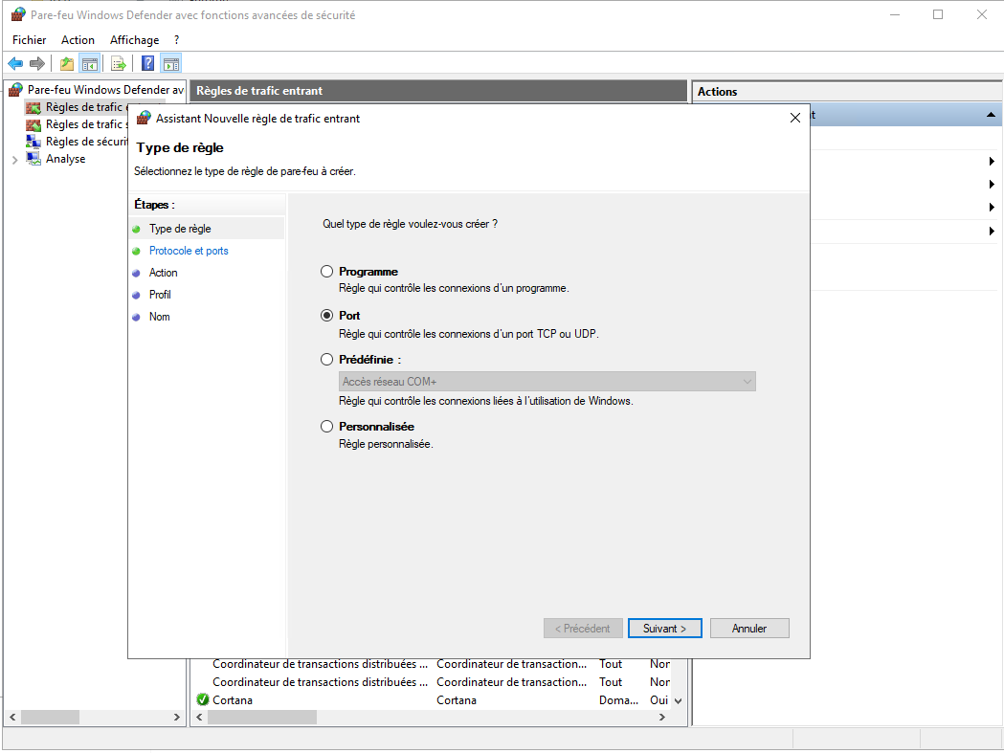Click the Analyse monitor icon in tree
Viewport: 1004px width, 753px height.
pyautogui.click(x=33, y=159)
